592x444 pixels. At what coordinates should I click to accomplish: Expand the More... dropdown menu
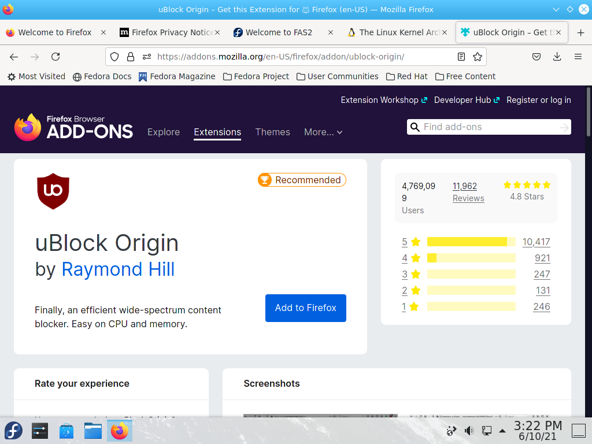tap(323, 132)
